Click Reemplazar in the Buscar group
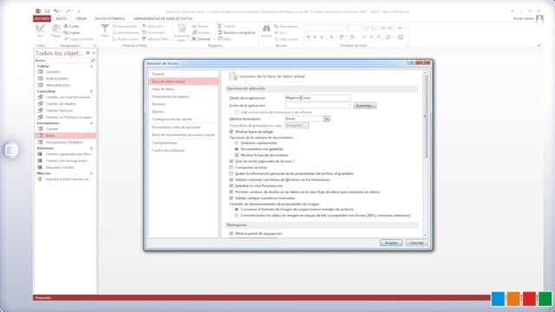Screen dimensions: 555x312 pyautogui.click(x=286, y=26)
